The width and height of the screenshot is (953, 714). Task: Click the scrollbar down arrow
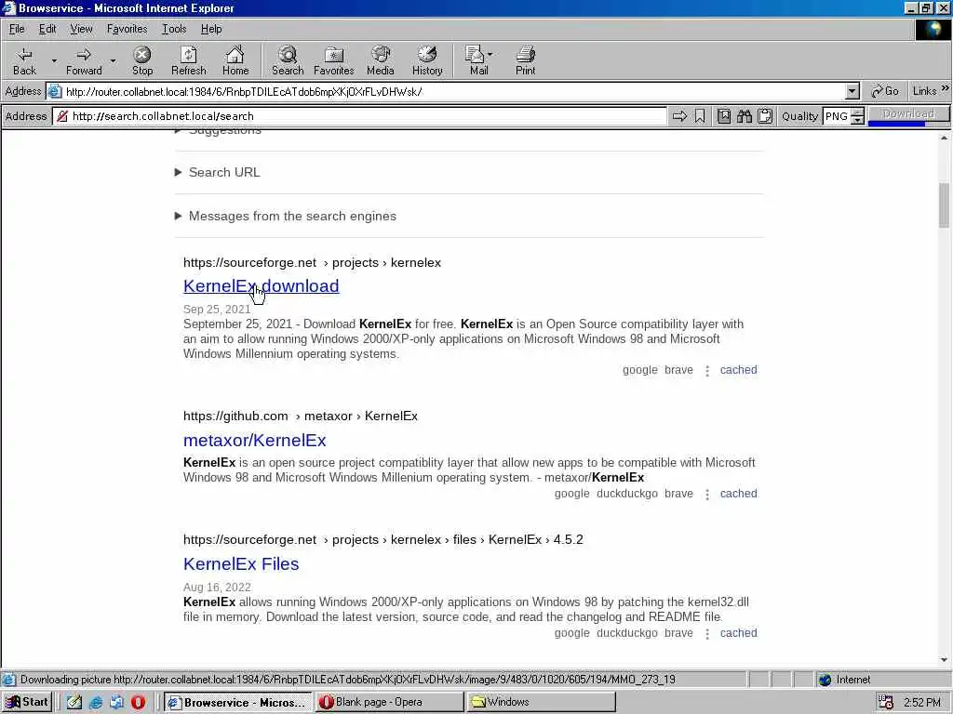(944, 660)
